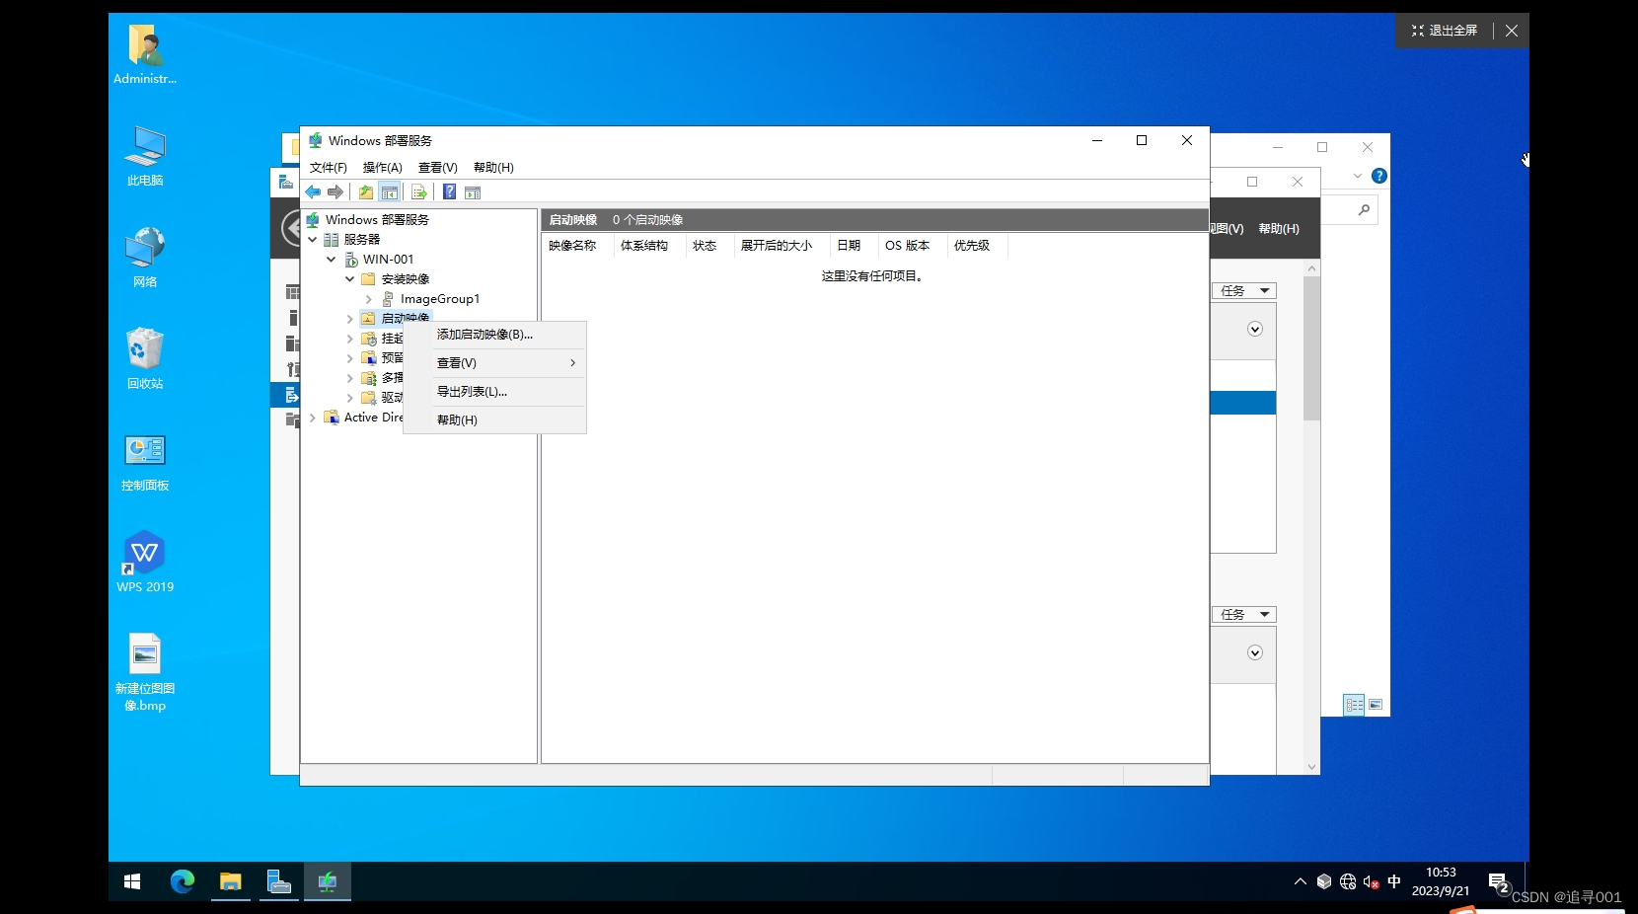Open 此电脑 desktop icon
This screenshot has height=914, width=1638.
tap(145, 156)
